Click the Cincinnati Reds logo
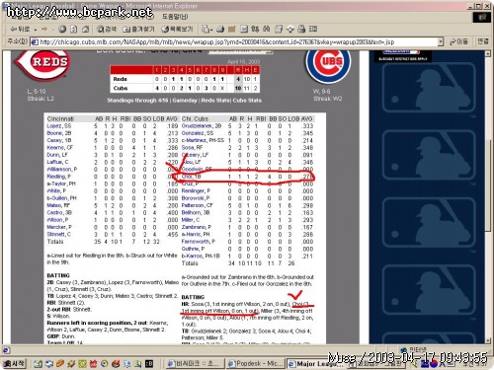 tap(42, 65)
